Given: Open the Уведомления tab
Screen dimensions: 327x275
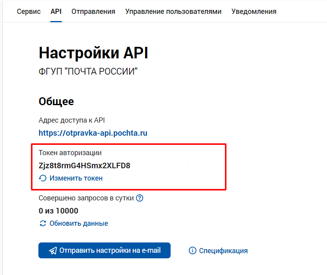Looking at the screenshot, I should (x=254, y=12).
